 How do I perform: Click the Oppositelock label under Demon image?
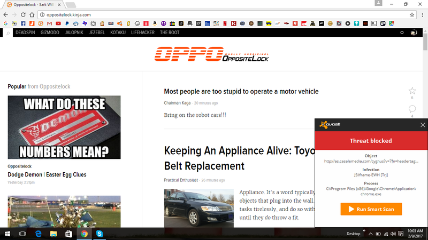[19, 166]
